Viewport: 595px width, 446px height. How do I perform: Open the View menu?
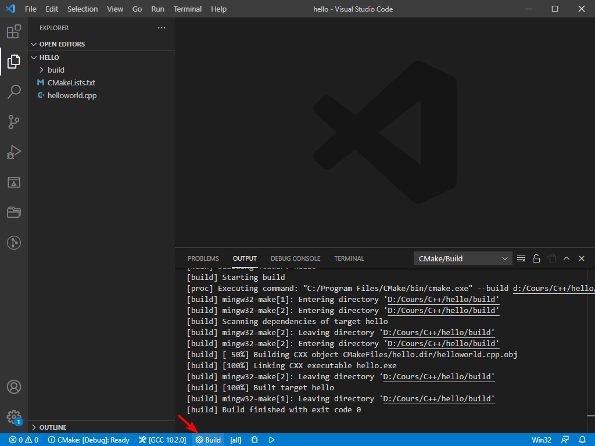(x=115, y=9)
